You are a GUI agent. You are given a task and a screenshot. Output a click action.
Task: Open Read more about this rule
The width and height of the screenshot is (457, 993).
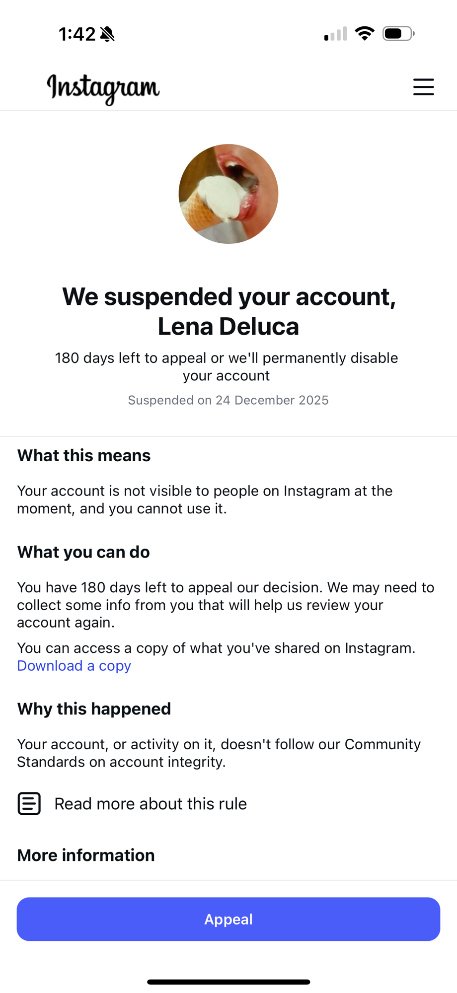(150, 803)
